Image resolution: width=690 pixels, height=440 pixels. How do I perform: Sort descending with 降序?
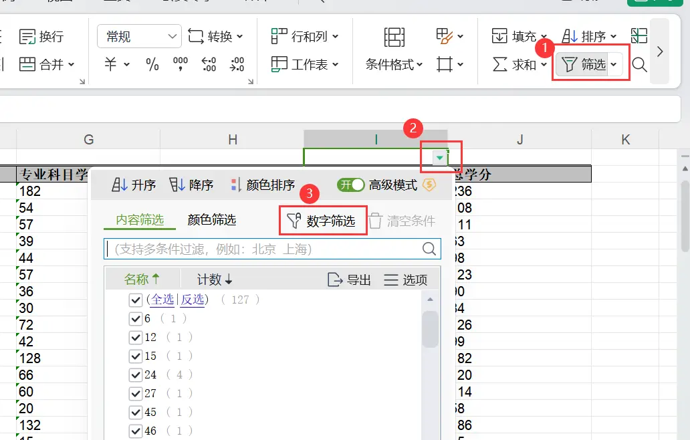191,185
